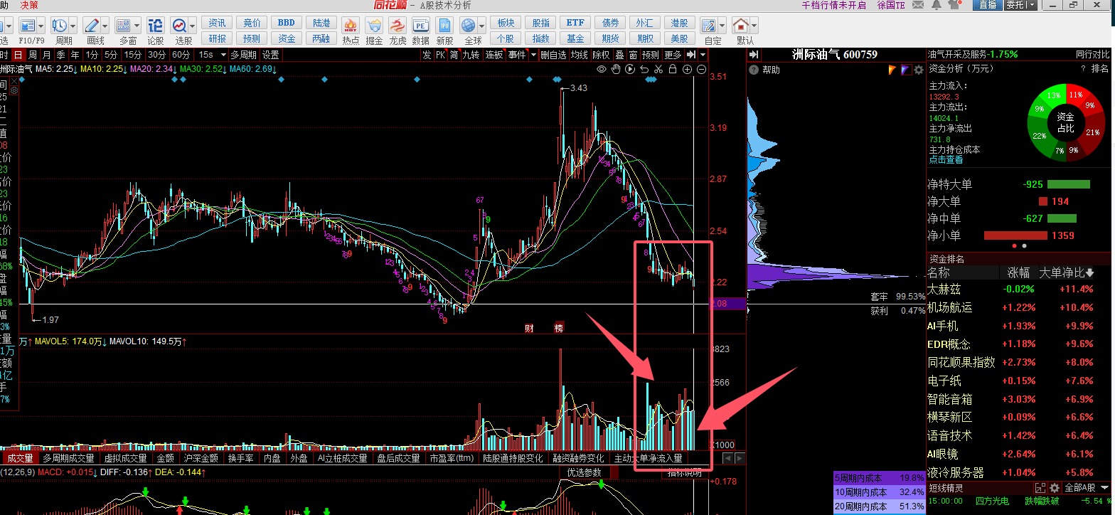Expand the 选股 dropdown arrow
Screen dimensions: 1115x515
point(193,26)
